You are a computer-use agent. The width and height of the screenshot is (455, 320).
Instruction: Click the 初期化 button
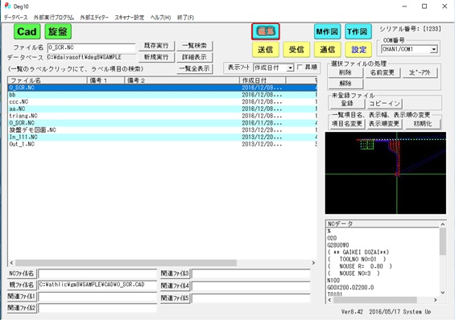(x=423, y=124)
